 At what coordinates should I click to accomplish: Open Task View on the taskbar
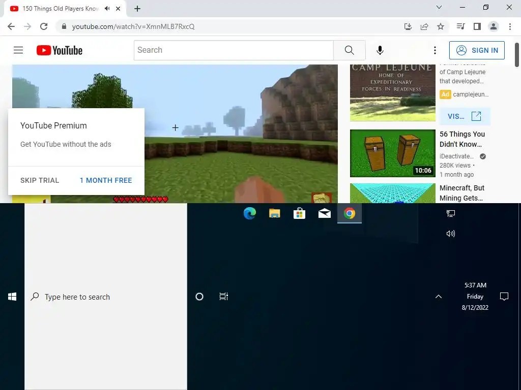tap(224, 297)
